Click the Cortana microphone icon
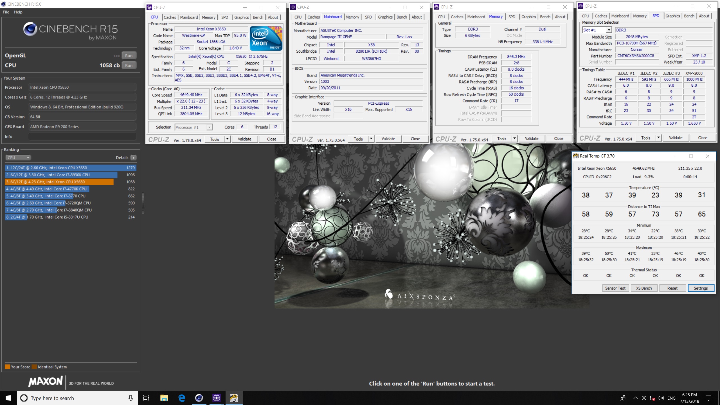 [x=130, y=398]
